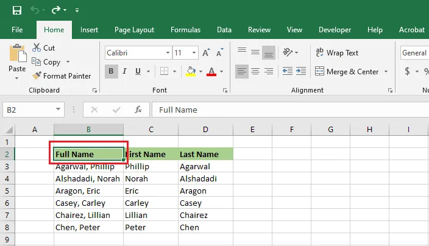
Task: Increase the cell indent
Action: [x=301, y=71]
